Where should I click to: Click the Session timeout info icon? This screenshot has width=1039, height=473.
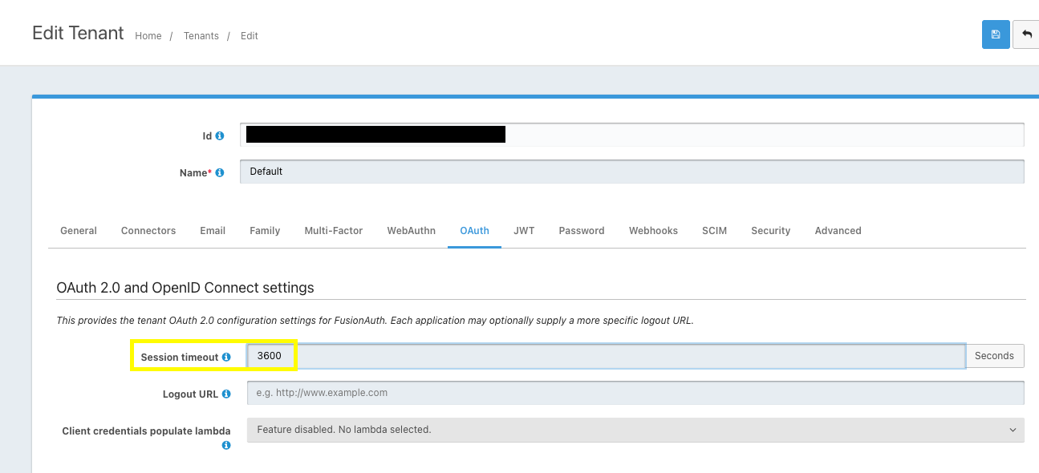coord(226,356)
